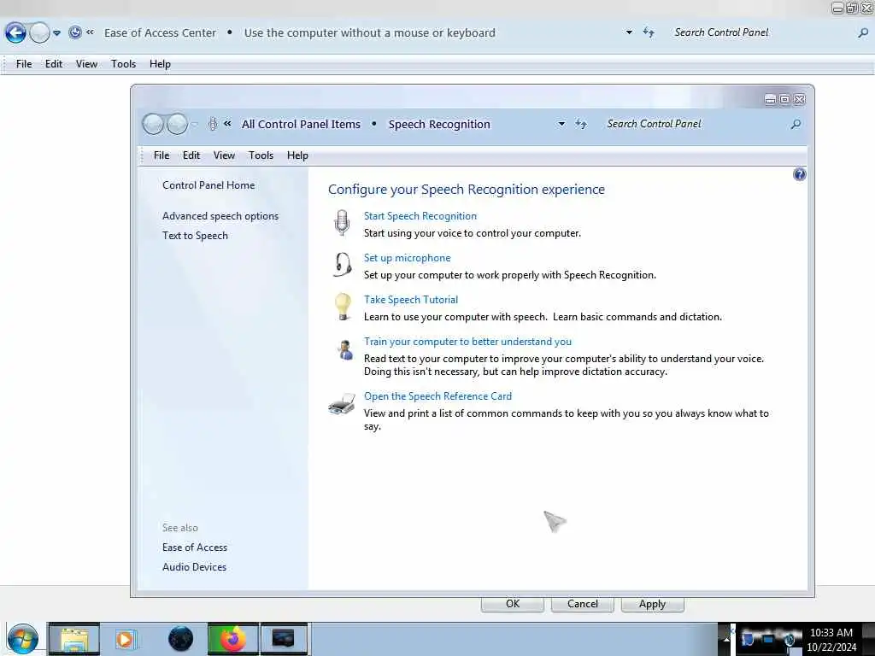
Task: Click the microphone icon beside Start Speech Recognition
Action: pos(342,223)
